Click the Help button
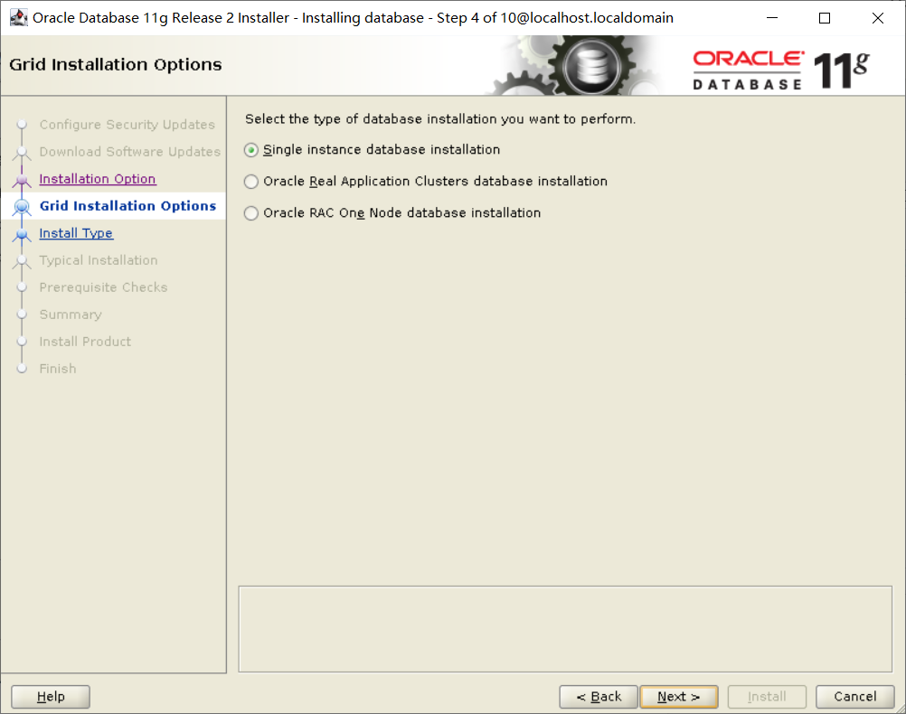The width and height of the screenshot is (906, 714). tap(51, 697)
